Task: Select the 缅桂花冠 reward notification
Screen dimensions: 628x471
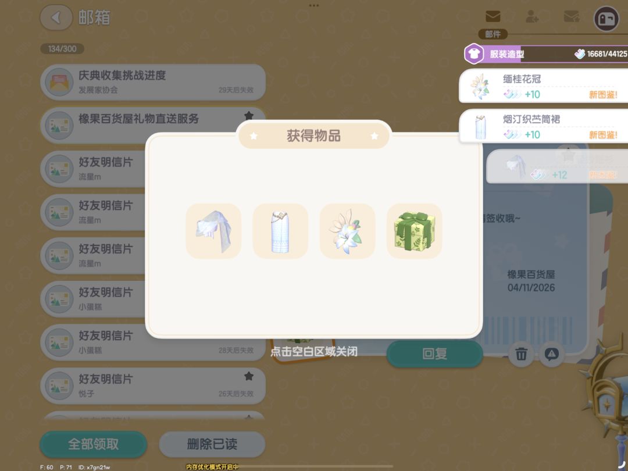Action: 544,85
